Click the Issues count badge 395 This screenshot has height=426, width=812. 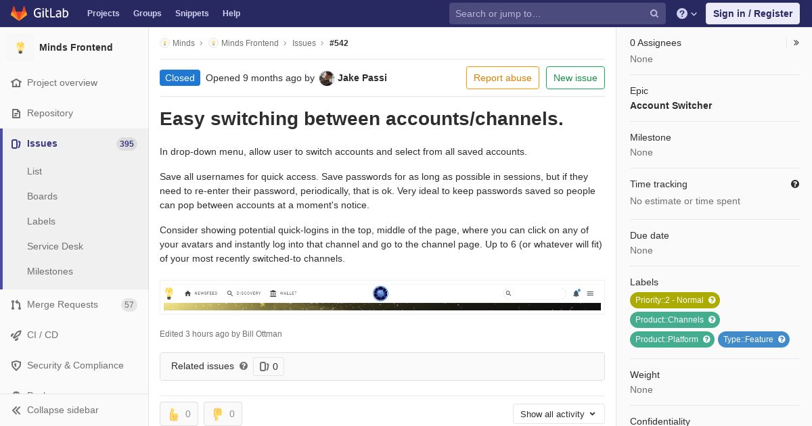coord(127,143)
